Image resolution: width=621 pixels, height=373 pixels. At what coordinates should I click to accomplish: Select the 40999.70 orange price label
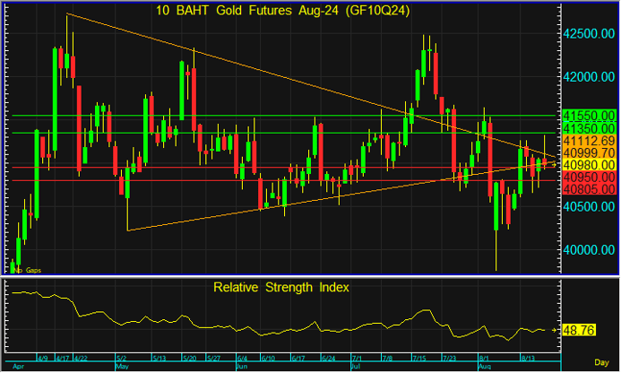(588, 153)
